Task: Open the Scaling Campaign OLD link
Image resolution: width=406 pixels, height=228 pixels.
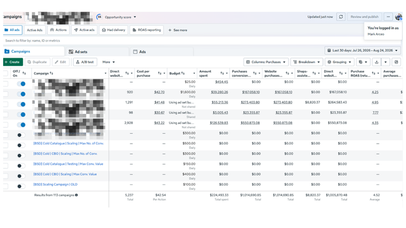Action: tap(55, 184)
